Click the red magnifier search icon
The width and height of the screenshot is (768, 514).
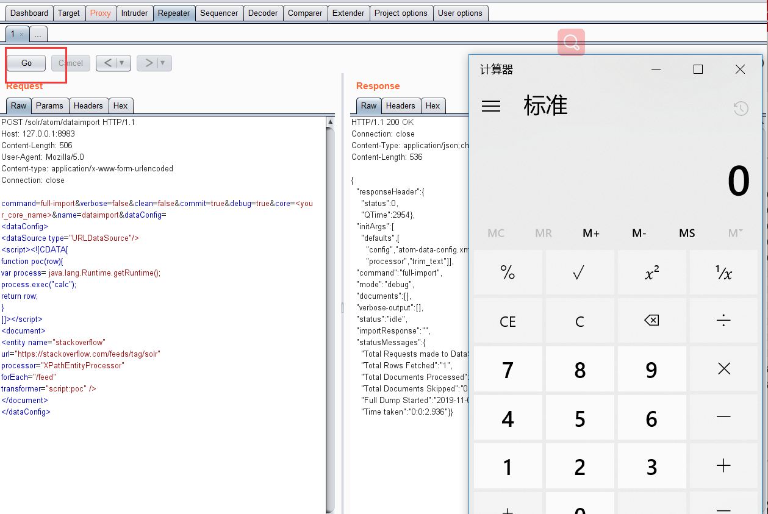pos(571,42)
